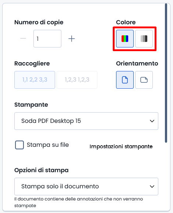Enable the Stampa su file checkbox
Screen dimensions: 173x213
[x=19, y=145]
